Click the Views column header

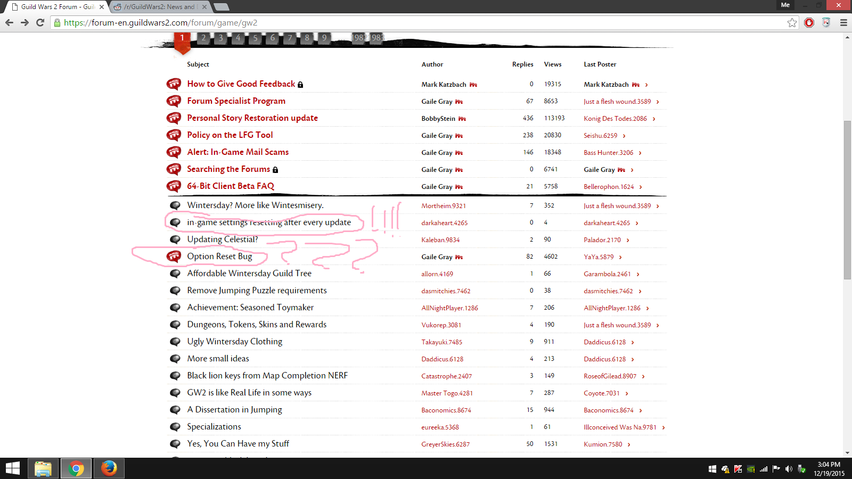(x=552, y=64)
